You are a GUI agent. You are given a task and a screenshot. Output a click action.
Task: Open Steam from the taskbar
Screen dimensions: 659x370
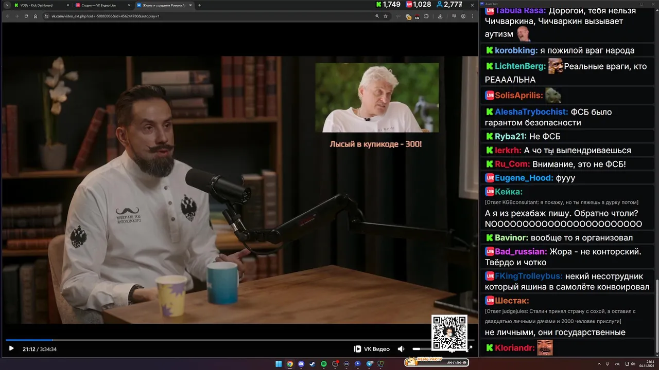pyautogui.click(x=313, y=364)
